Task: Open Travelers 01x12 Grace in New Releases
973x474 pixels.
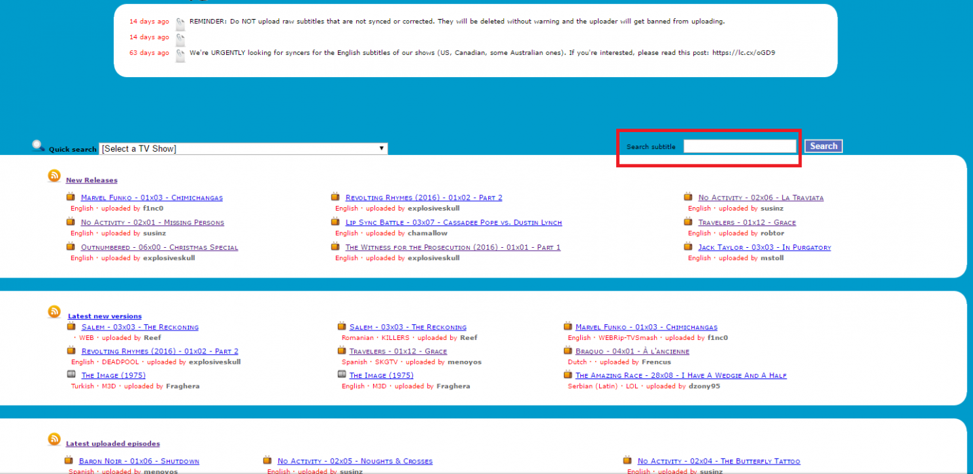Action: 747,223
